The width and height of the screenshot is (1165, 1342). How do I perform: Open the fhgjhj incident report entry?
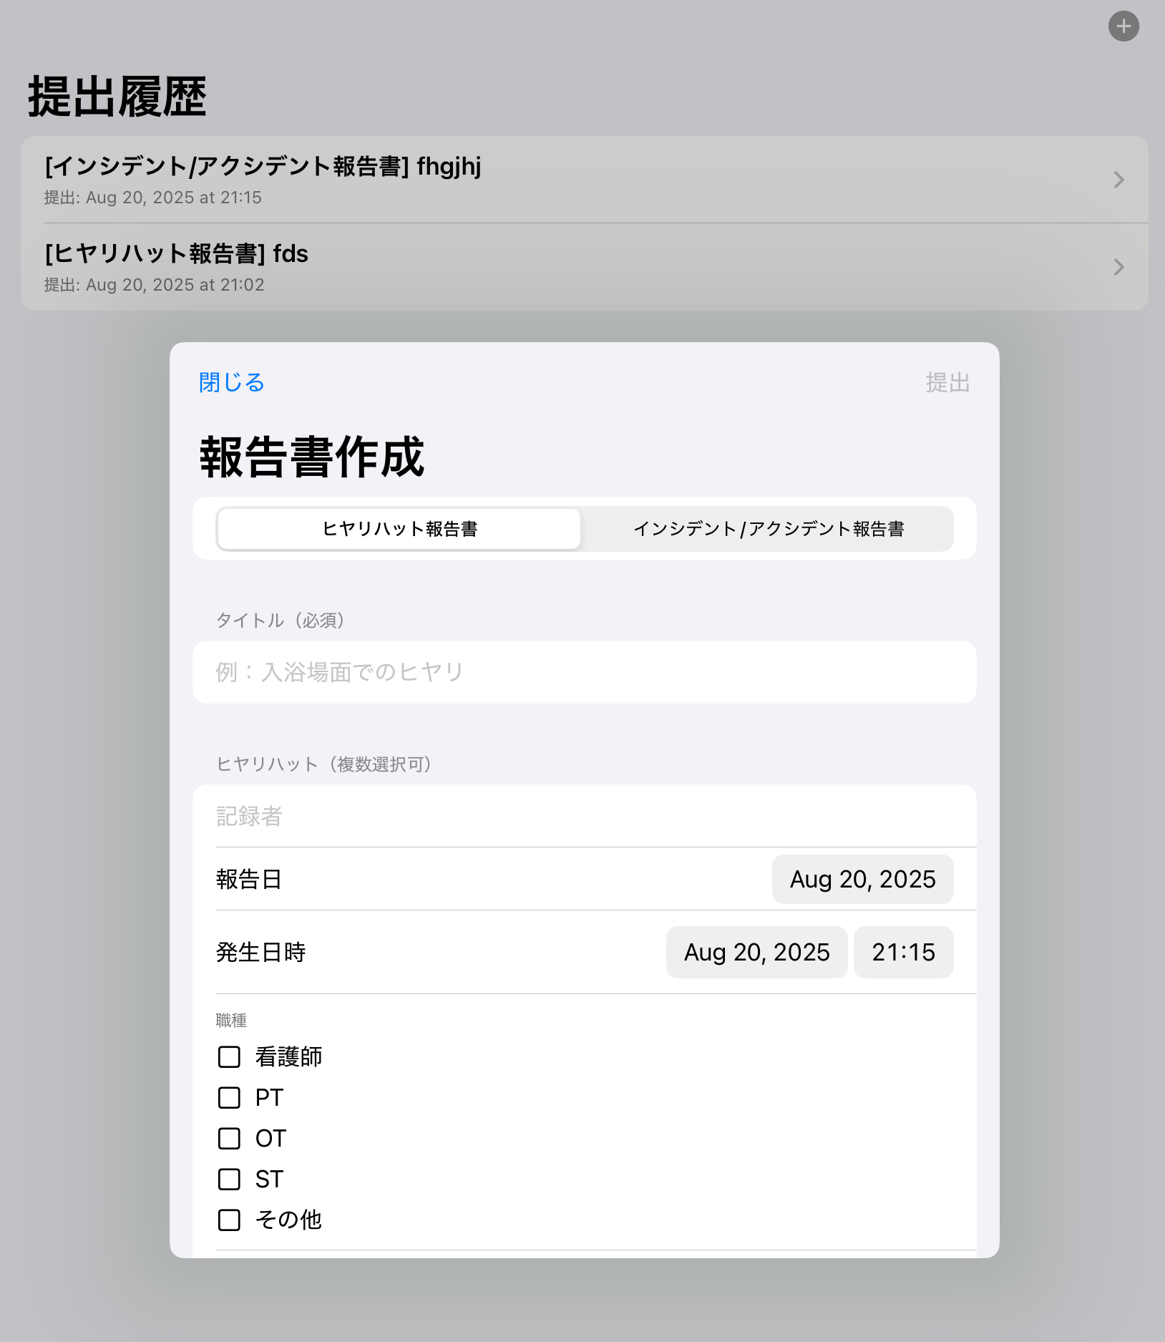point(262,179)
